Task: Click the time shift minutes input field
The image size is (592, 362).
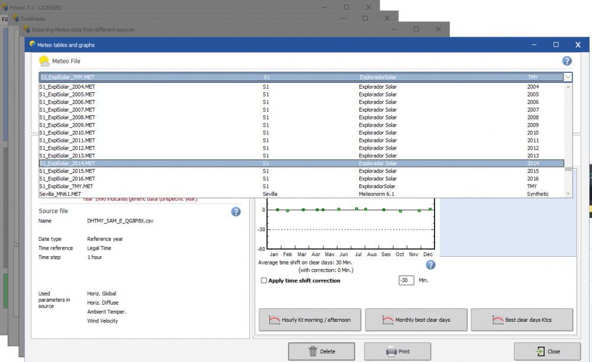Action: pos(406,280)
